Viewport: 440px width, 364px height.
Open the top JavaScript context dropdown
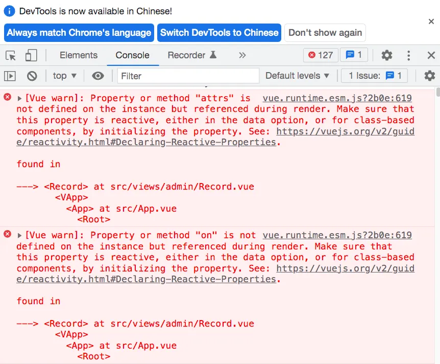coord(64,76)
